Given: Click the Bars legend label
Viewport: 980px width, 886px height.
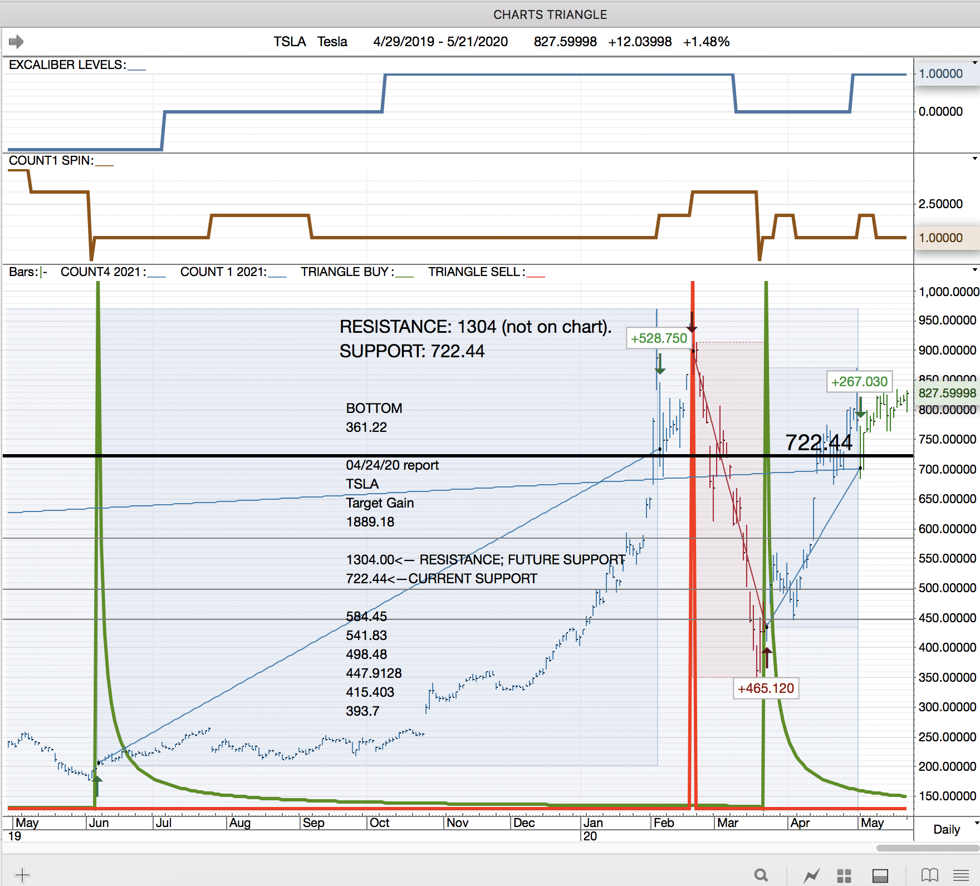Looking at the screenshot, I should pyautogui.click(x=23, y=272).
